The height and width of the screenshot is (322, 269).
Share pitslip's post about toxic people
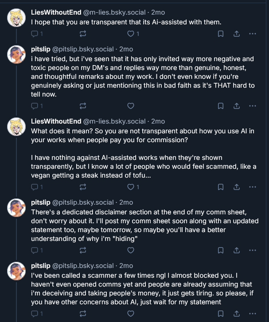(x=237, y=106)
